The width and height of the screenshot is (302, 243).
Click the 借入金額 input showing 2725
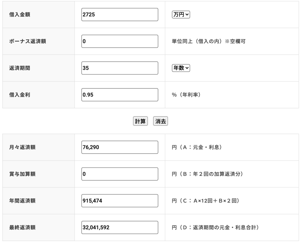point(120,15)
